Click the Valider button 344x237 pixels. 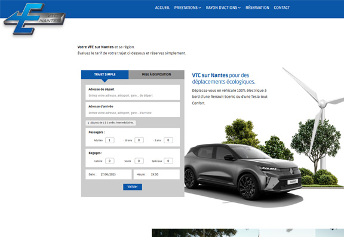coord(133,187)
